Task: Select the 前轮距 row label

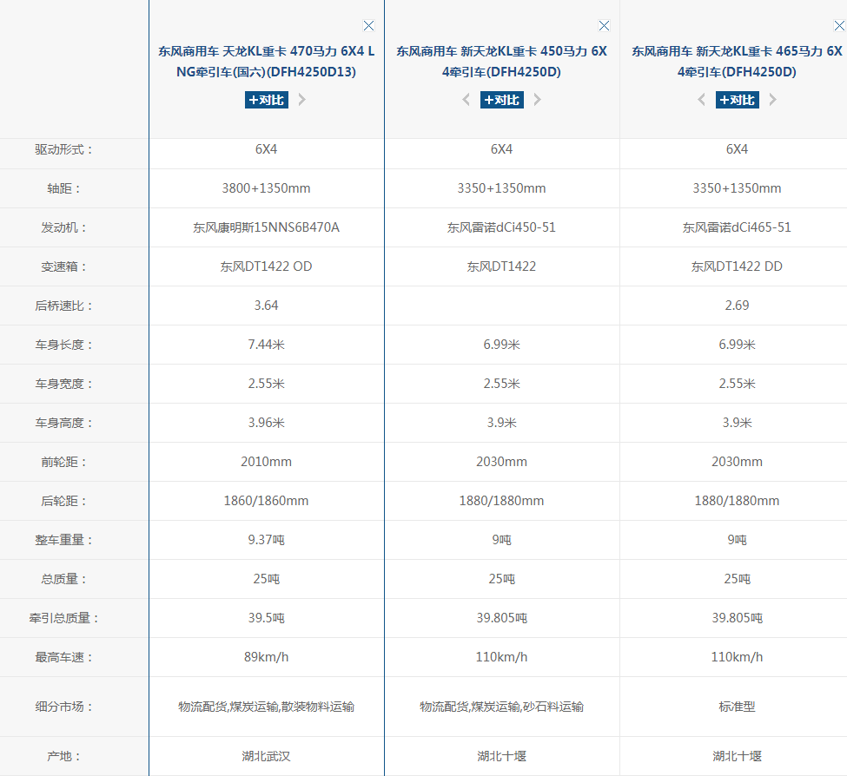Action: pyautogui.click(x=63, y=462)
